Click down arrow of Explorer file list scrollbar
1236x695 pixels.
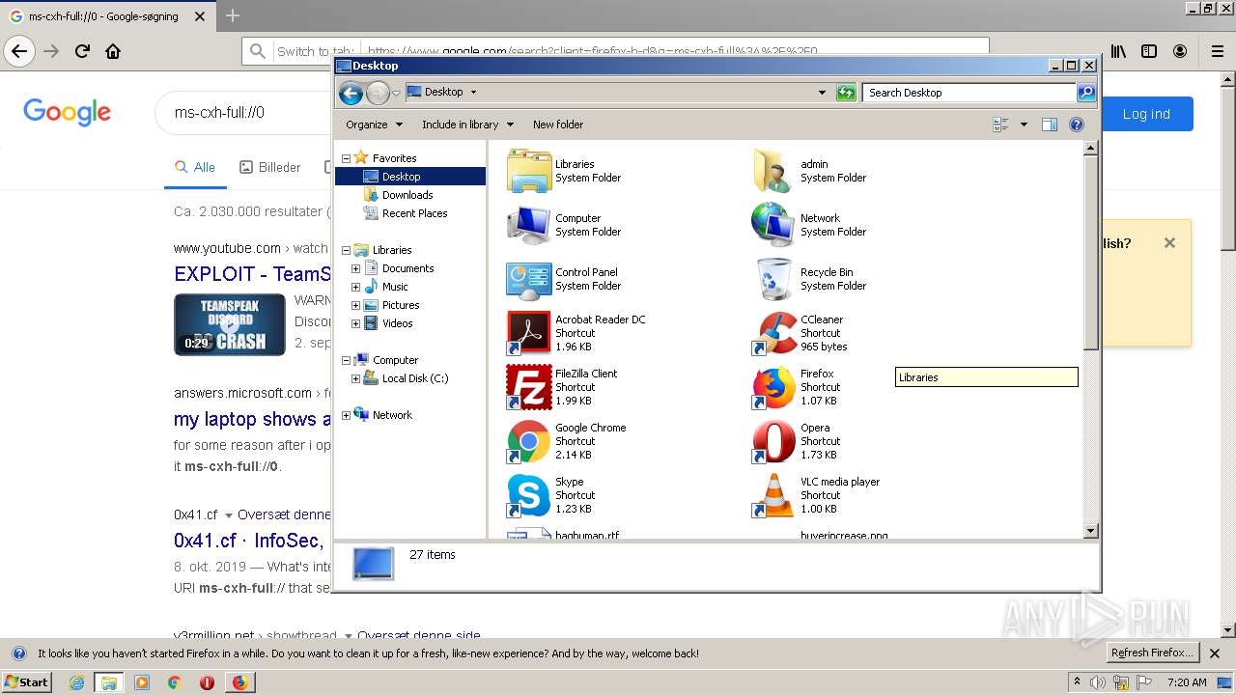point(1091,531)
